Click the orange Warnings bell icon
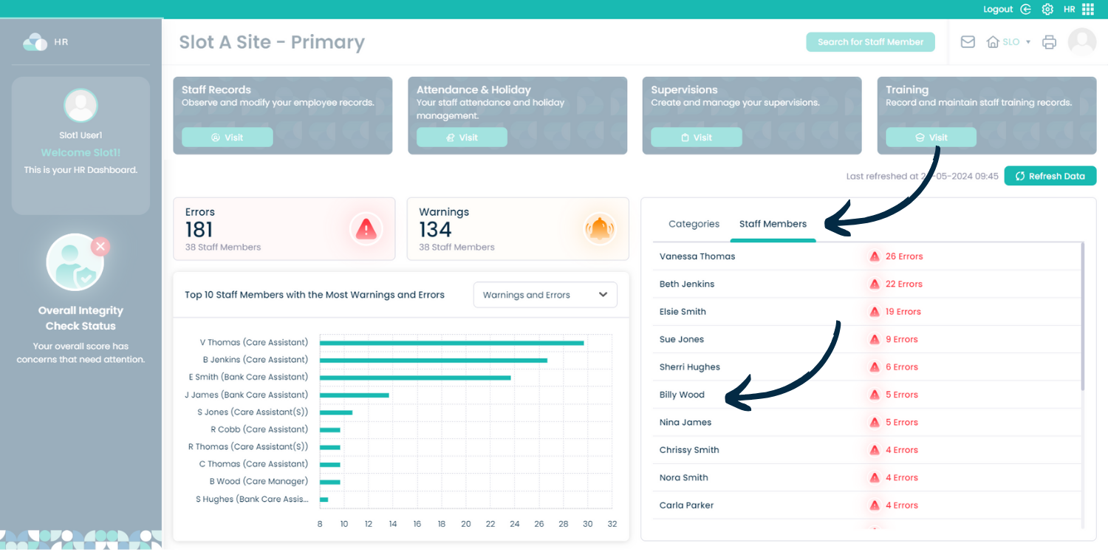1108x552 pixels. coord(600,229)
